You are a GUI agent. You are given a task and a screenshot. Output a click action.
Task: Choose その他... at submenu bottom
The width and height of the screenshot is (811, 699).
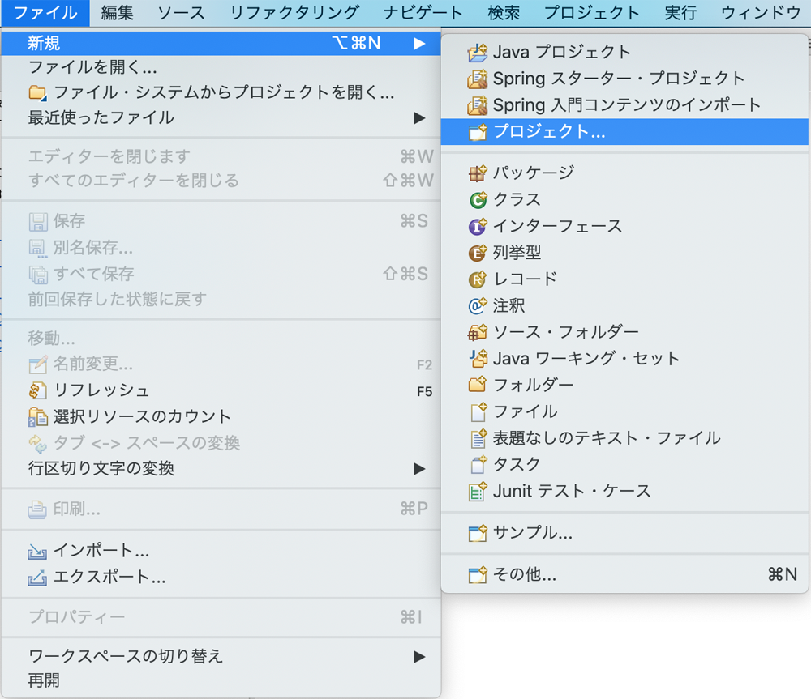click(624, 574)
